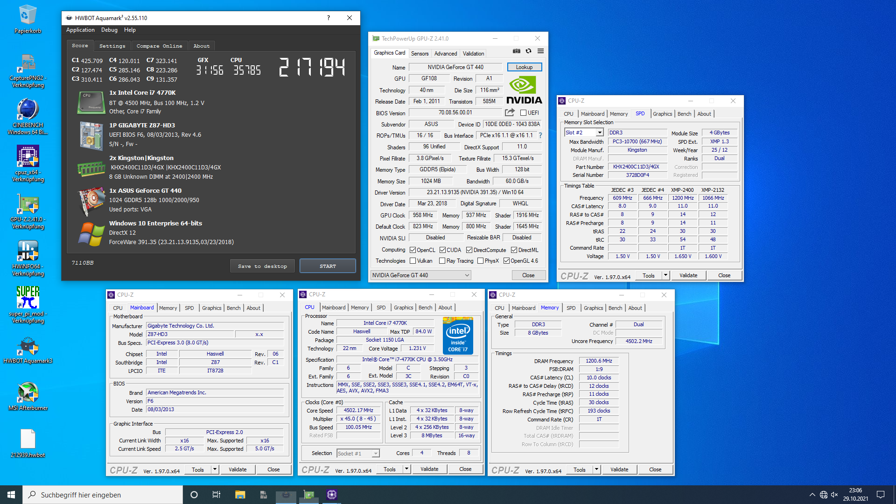
Task: Open Cortana from the taskbar circle icon
Action: click(x=194, y=495)
